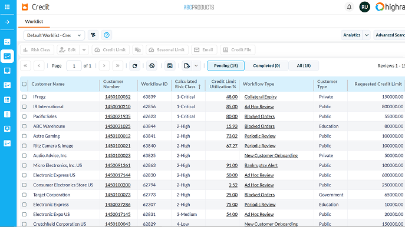Screen dimensions: 405x227
Task: Open the highlighted worklist icon in sidebar
Action: tap(7, 56)
